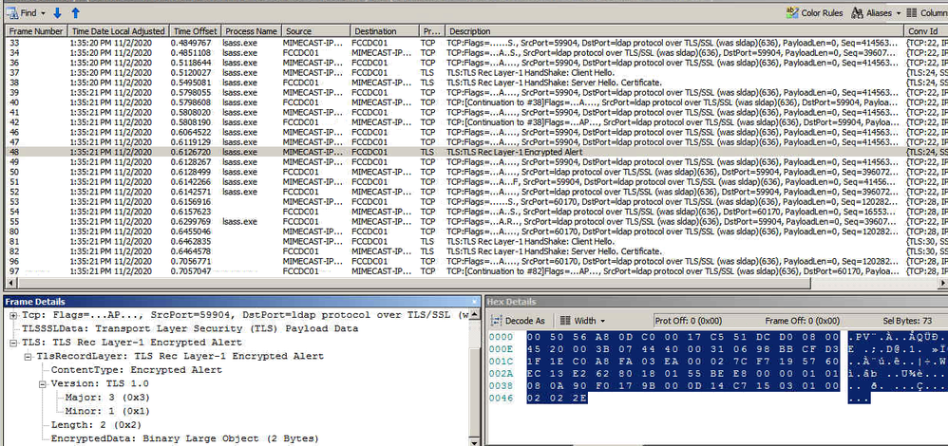Open the Columns chooser

pyautogui.click(x=927, y=12)
